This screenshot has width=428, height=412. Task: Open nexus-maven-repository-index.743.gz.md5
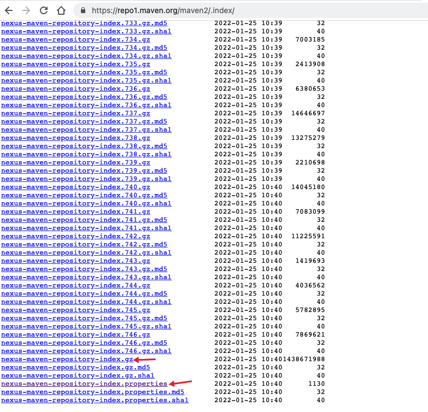[x=84, y=269]
